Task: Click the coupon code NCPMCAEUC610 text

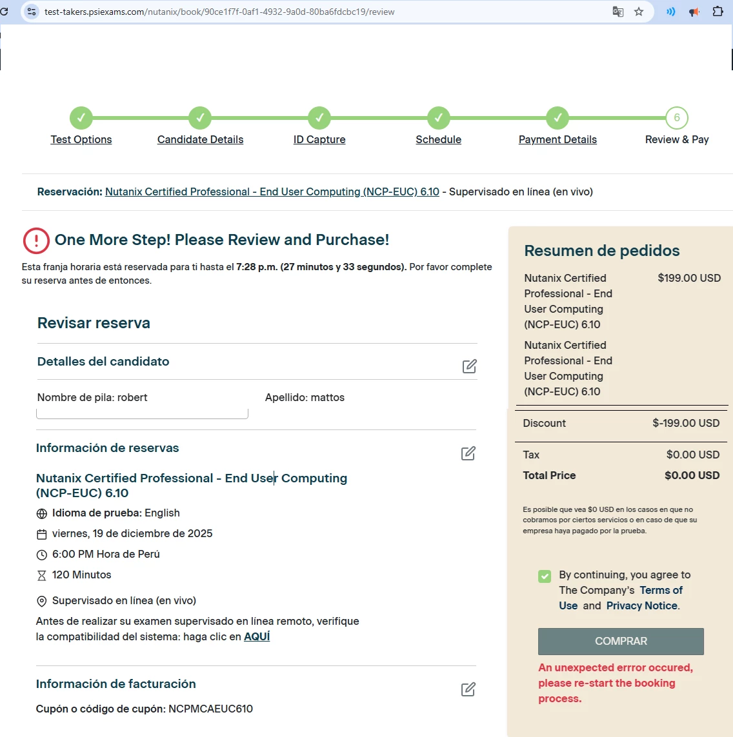Action: [x=210, y=709]
